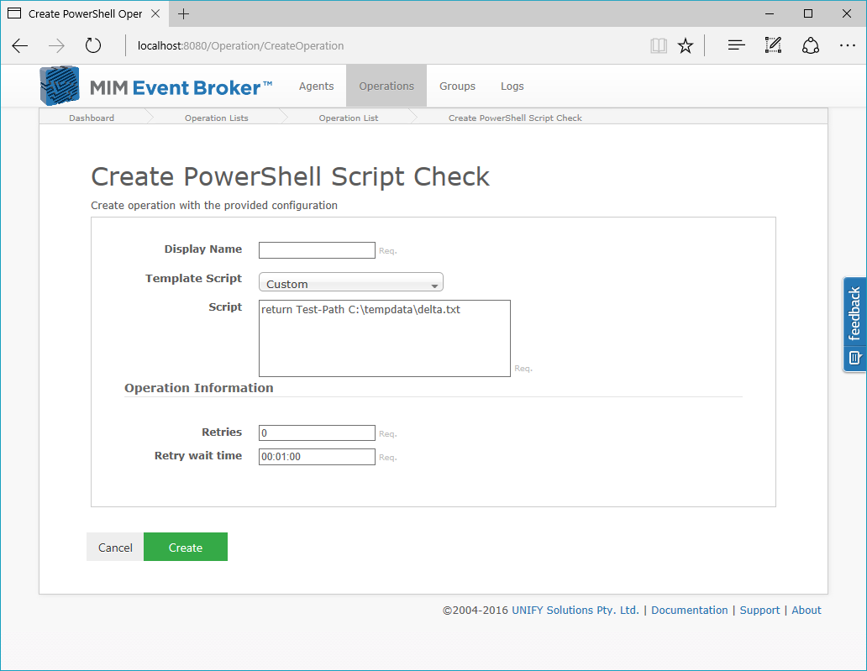The image size is (867, 671).
Task: Open UNIFY Solutions Pty. Ltd. link
Action: [x=575, y=611]
